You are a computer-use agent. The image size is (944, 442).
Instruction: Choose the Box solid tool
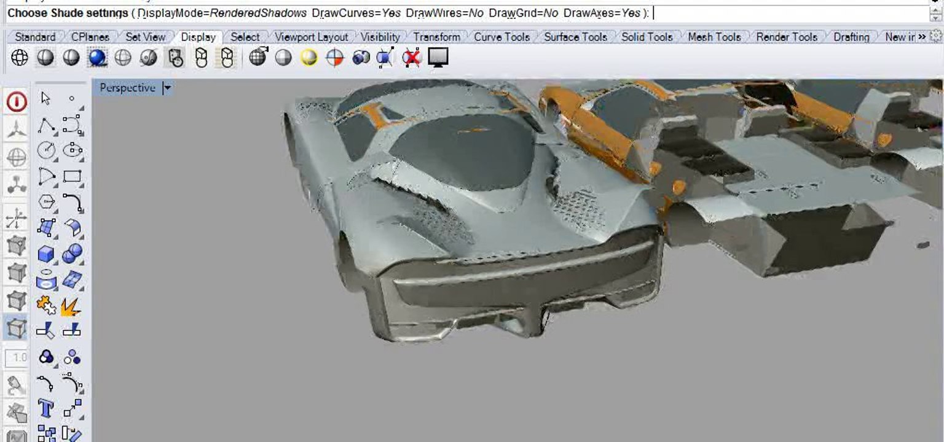pyautogui.click(x=46, y=254)
